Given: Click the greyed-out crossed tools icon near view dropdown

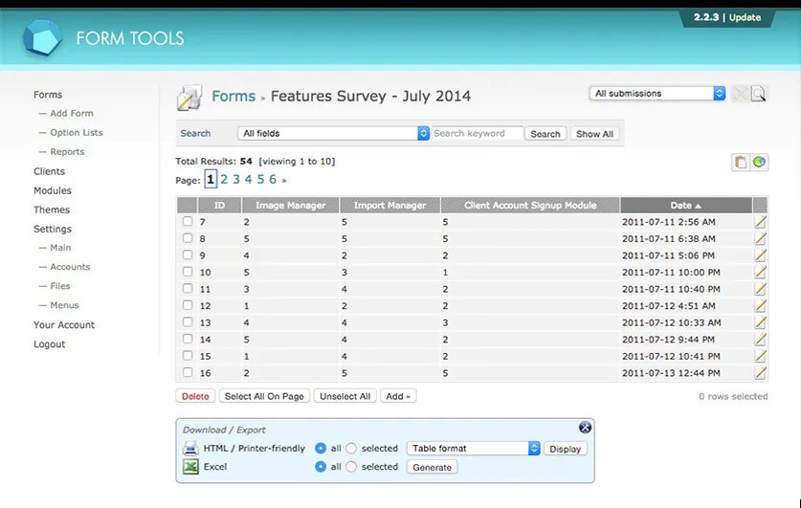Looking at the screenshot, I should (x=740, y=94).
